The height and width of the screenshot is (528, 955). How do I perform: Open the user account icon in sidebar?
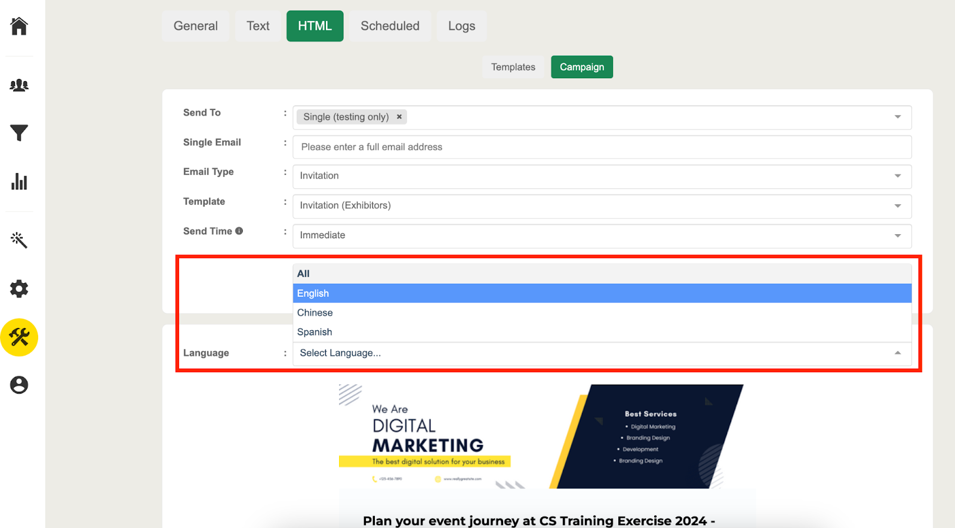19,385
